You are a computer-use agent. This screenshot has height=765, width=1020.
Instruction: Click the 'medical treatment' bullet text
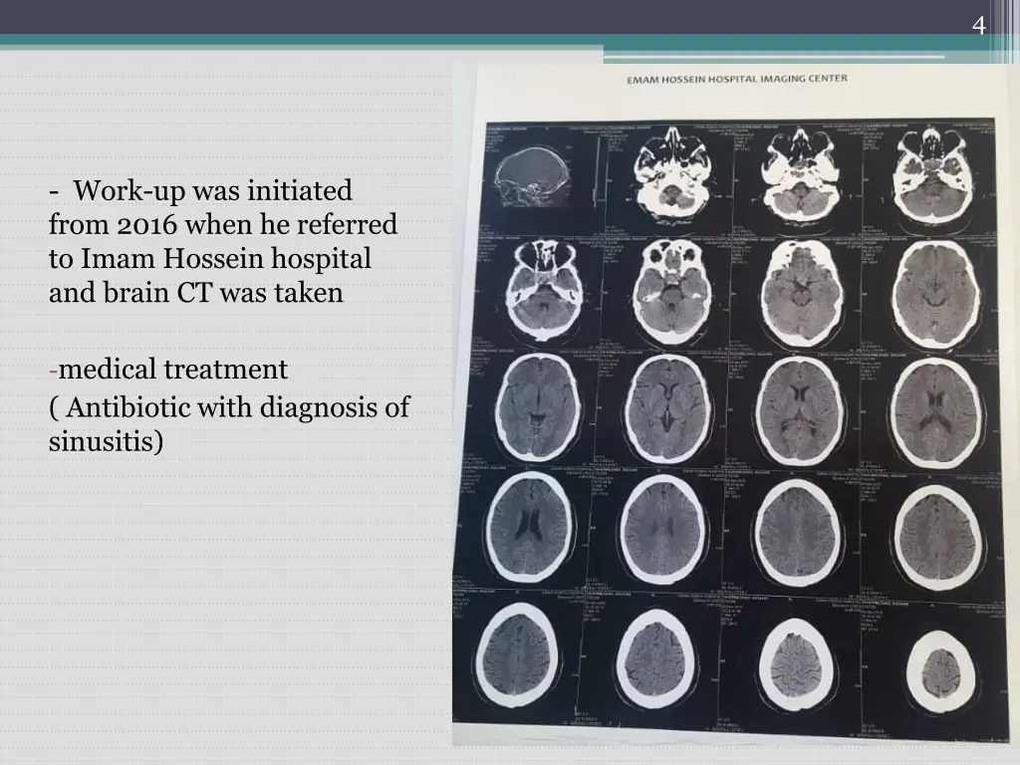click(172, 370)
